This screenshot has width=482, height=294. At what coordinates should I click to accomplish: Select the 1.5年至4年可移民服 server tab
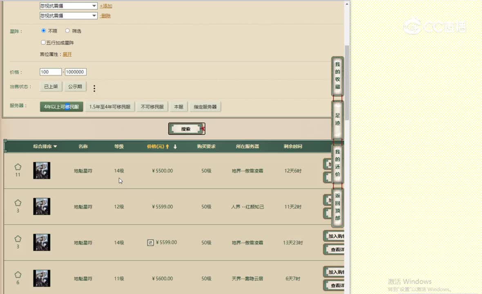click(x=110, y=107)
